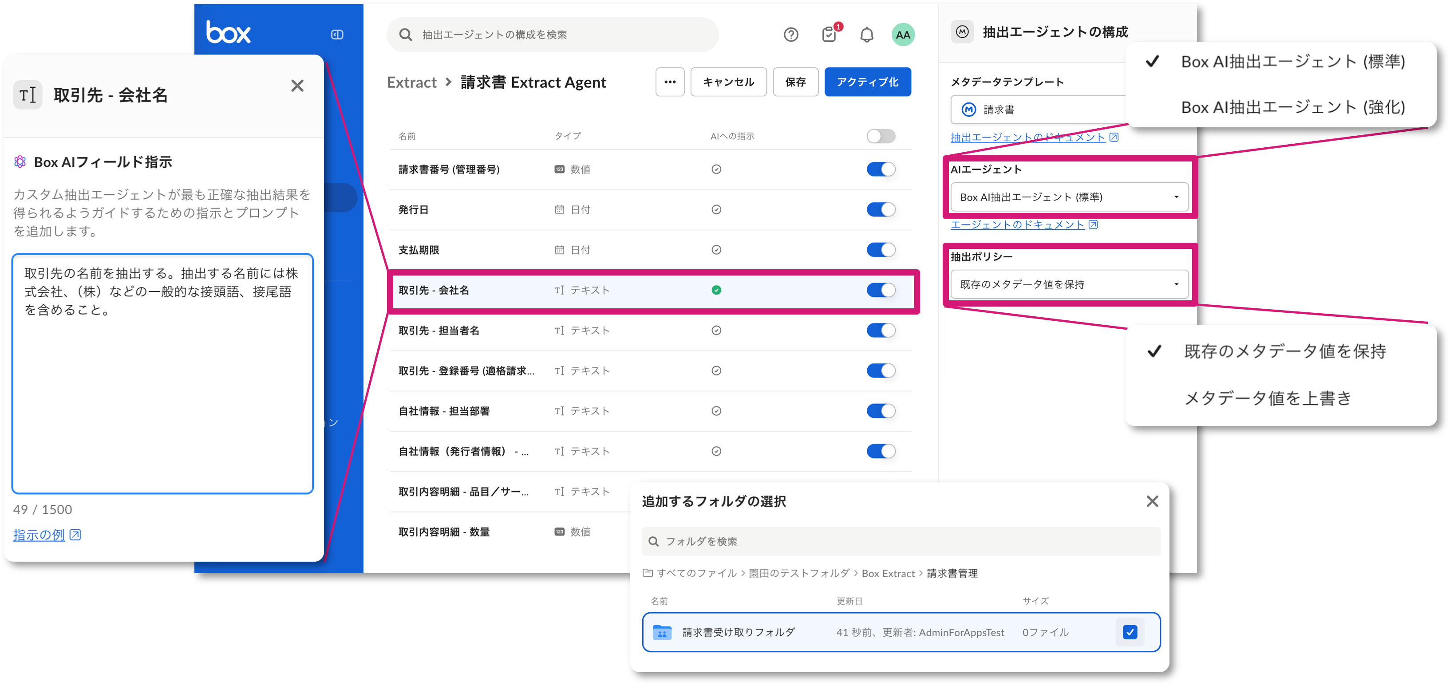Open Box Extract in folder breadcrumb
The height and width of the screenshot is (685, 1450).
(x=888, y=573)
